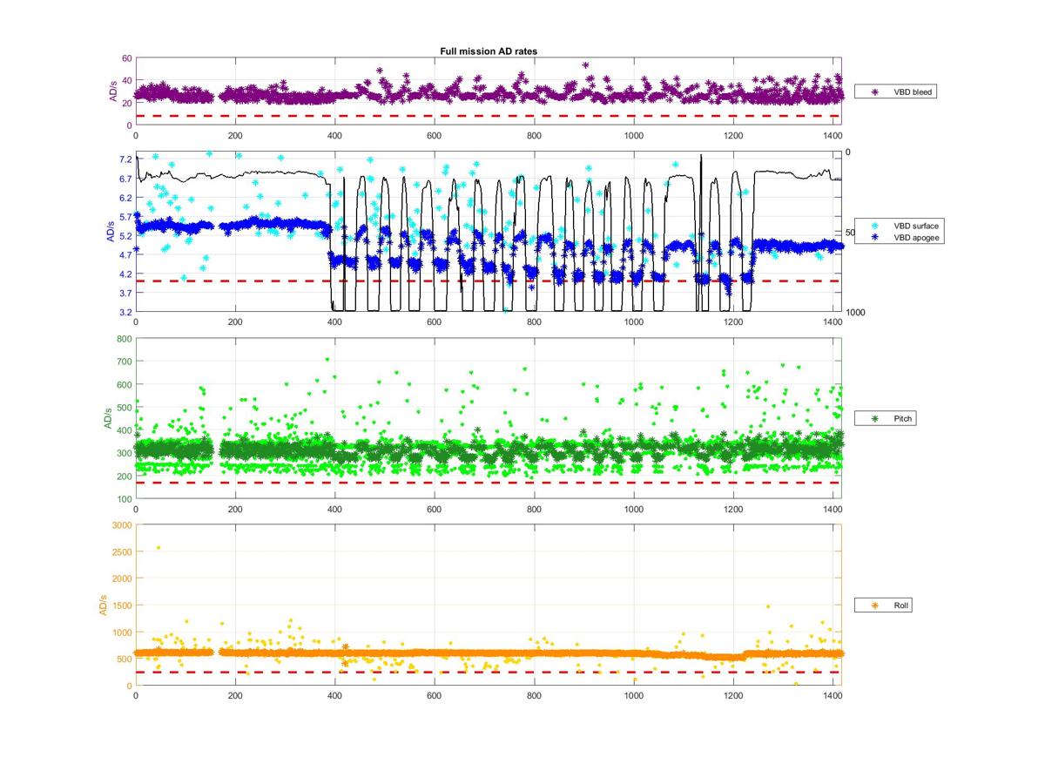Screen dimensions: 1045x771
Task: Click the blue AD/s y-axis label
Action: (111, 232)
